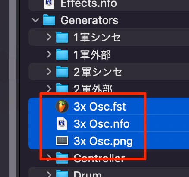This screenshot has width=189, height=177.
Task: Click the Controller folder icon
Action: (62, 158)
